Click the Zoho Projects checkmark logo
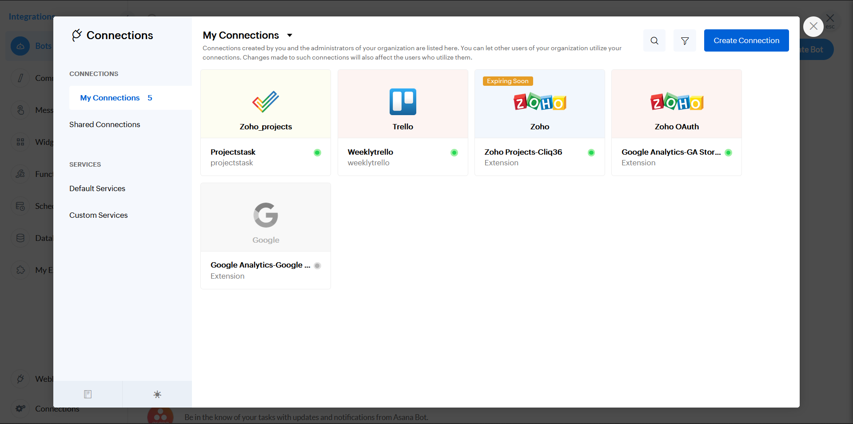Screen dimensions: 853x424 click(266, 101)
